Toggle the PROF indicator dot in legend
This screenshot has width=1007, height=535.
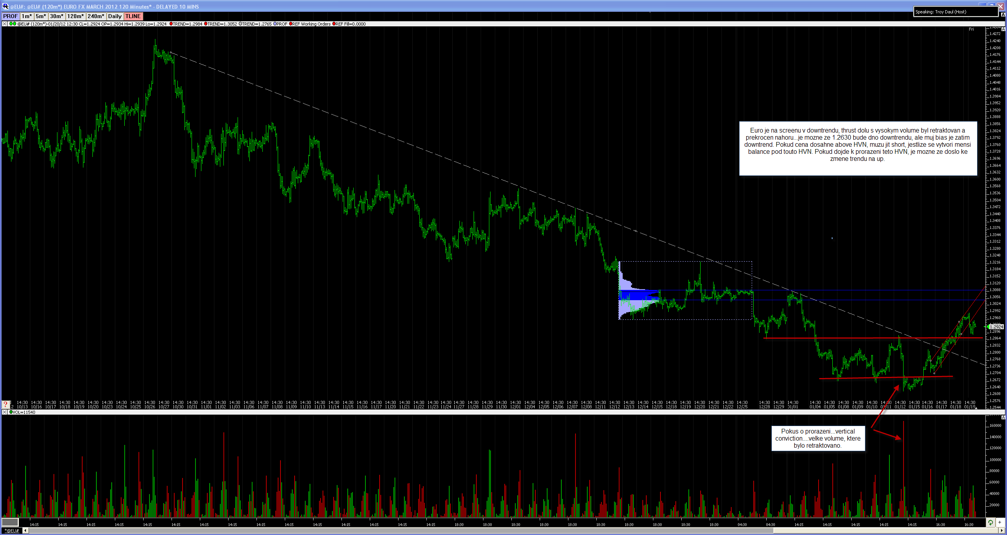pyautogui.click(x=275, y=24)
